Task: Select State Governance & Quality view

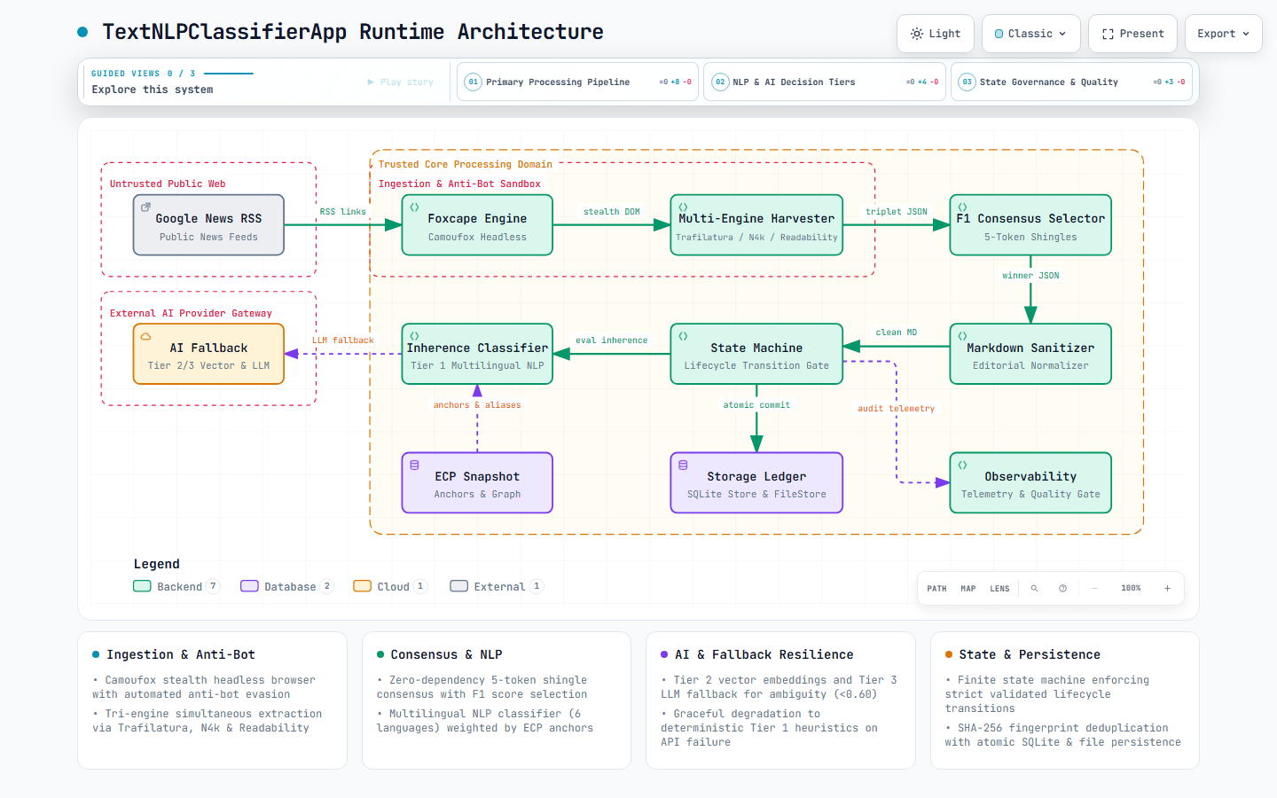Action: [1071, 82]
